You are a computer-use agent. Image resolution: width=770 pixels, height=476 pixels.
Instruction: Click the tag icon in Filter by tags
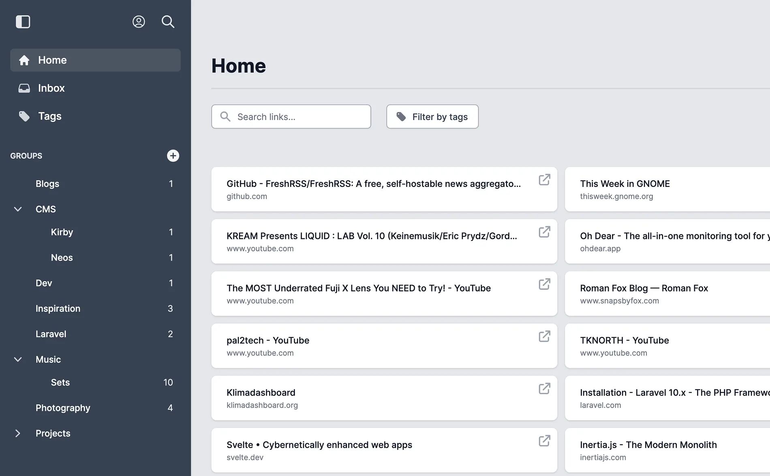coord(401,117)
